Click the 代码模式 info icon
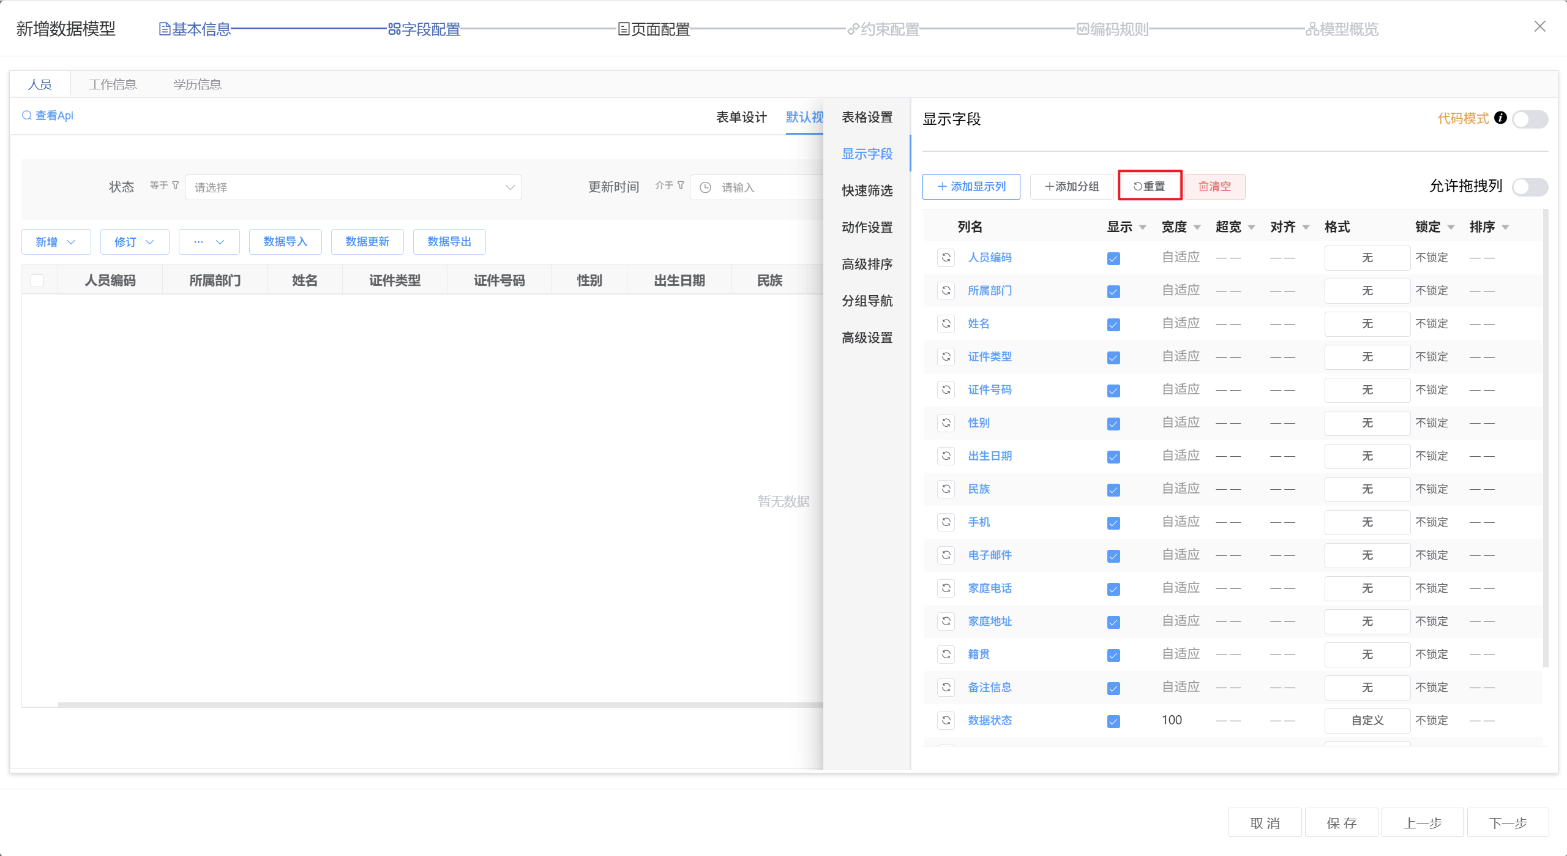The width and height of the screenshot is (1567, 856). pyautogui.click(x=1500, y=118)
